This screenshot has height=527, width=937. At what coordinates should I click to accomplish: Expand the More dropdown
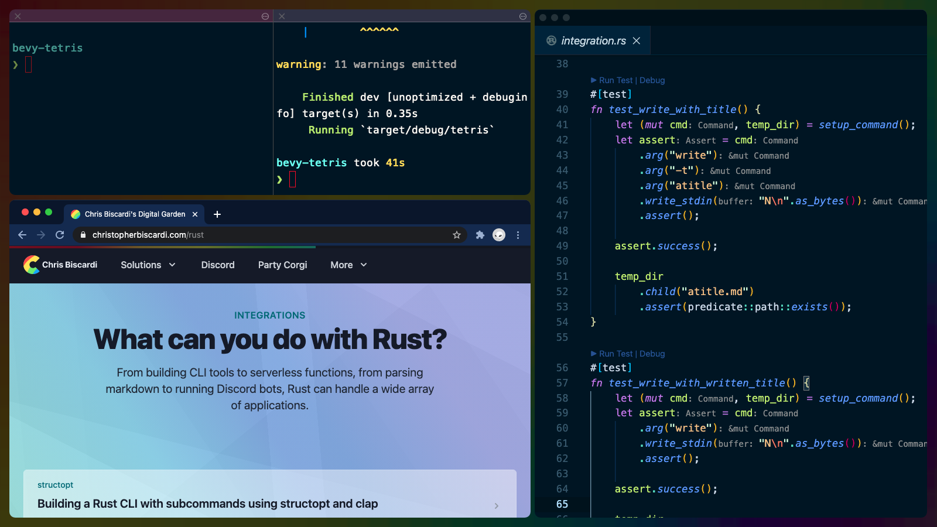(348, 265)
